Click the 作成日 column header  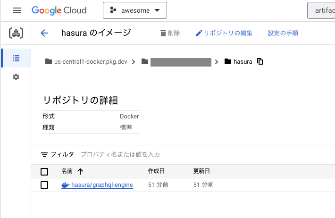tap(156, 171)
